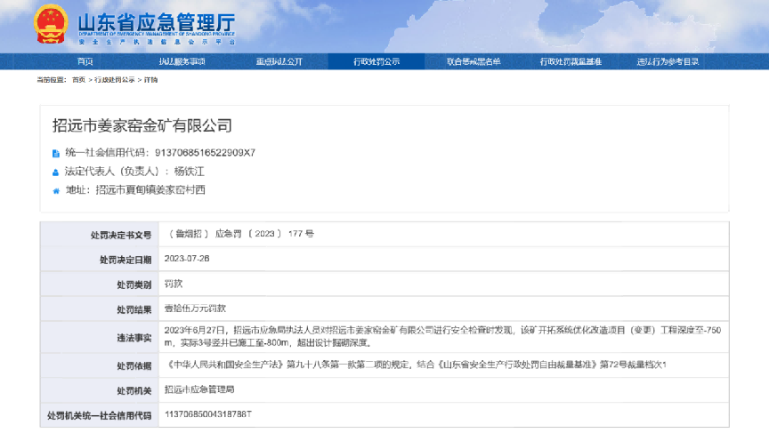Viewport: 769px width, 433px height.
Task: Click the 处罚依据 legal basis text
Action: coord(415,365)
